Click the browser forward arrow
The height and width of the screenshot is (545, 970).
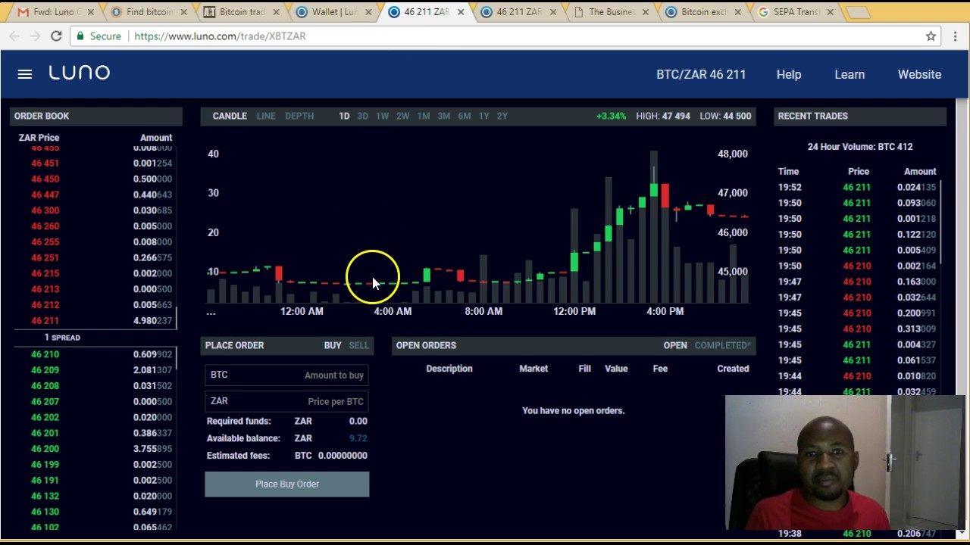(x=36, y=36)
